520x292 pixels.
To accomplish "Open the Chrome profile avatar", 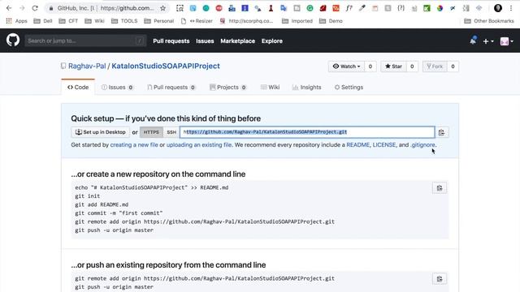I will tap(498, 8).
